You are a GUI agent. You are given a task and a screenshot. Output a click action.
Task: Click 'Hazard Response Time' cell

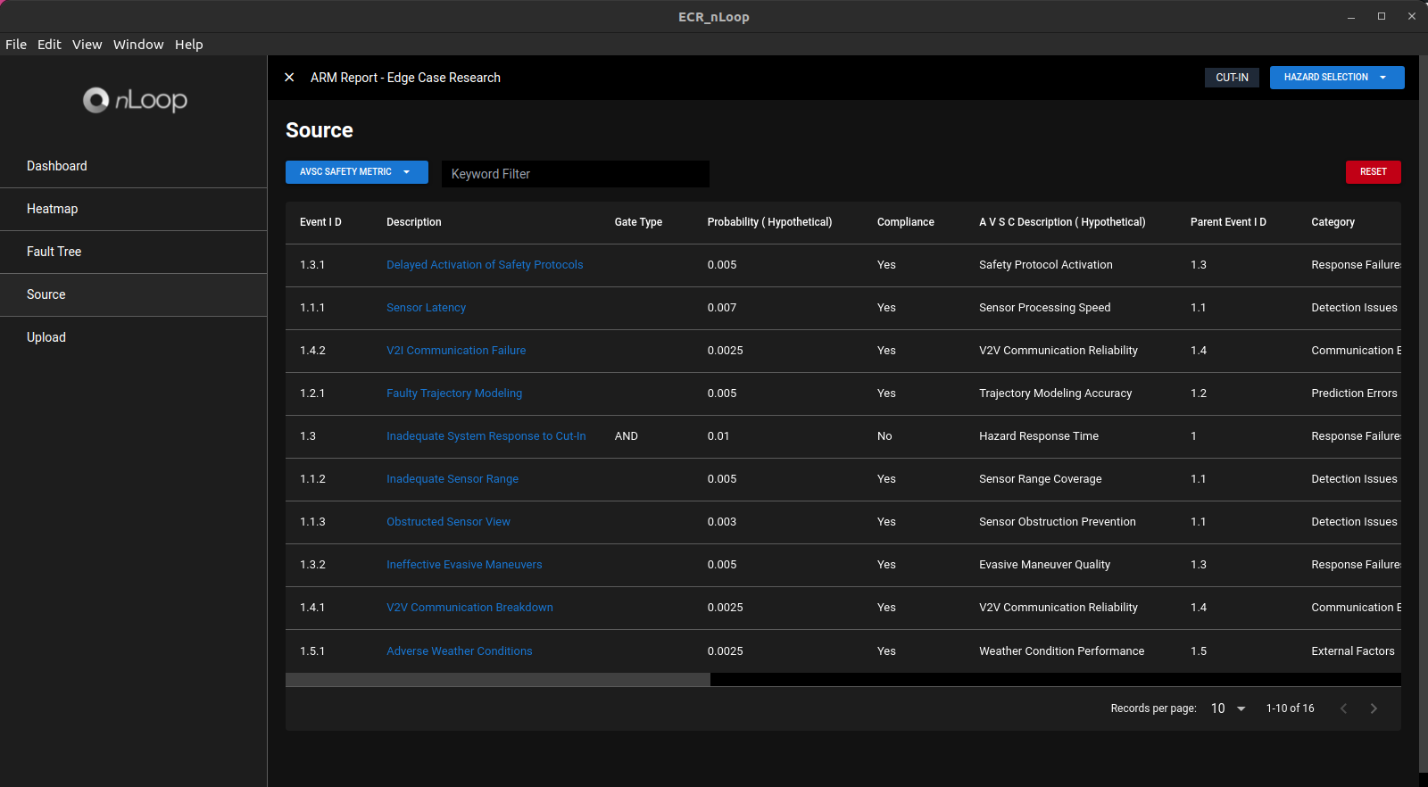(x=1039, y=436)
